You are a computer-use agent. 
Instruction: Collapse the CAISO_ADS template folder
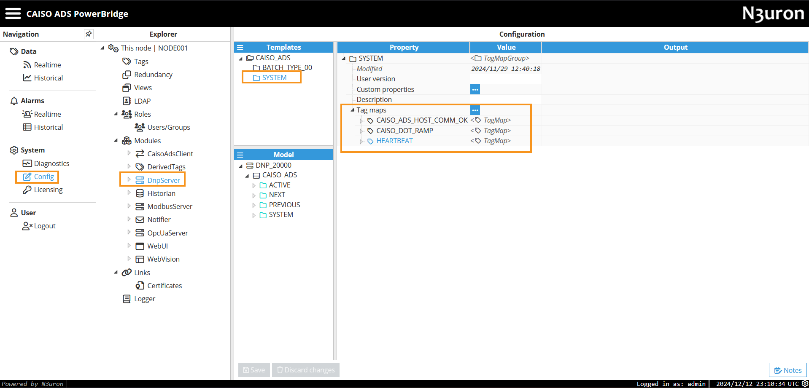tap(241, 59)
